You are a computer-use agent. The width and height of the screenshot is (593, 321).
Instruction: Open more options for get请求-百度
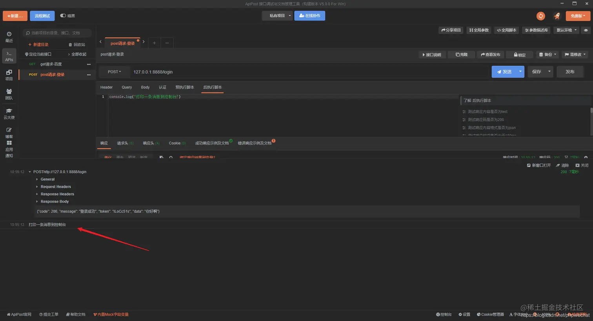click(x=89, y=64)
